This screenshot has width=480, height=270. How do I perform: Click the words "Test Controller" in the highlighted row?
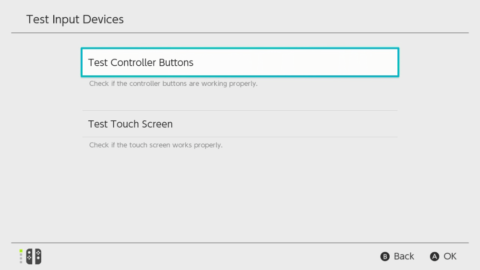pos(122,62)
